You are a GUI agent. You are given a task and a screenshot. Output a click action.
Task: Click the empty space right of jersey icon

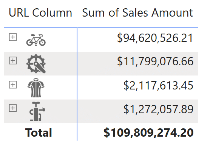[60, 88]
